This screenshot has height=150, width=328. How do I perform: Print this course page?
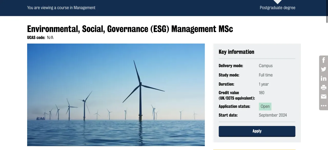324,88
